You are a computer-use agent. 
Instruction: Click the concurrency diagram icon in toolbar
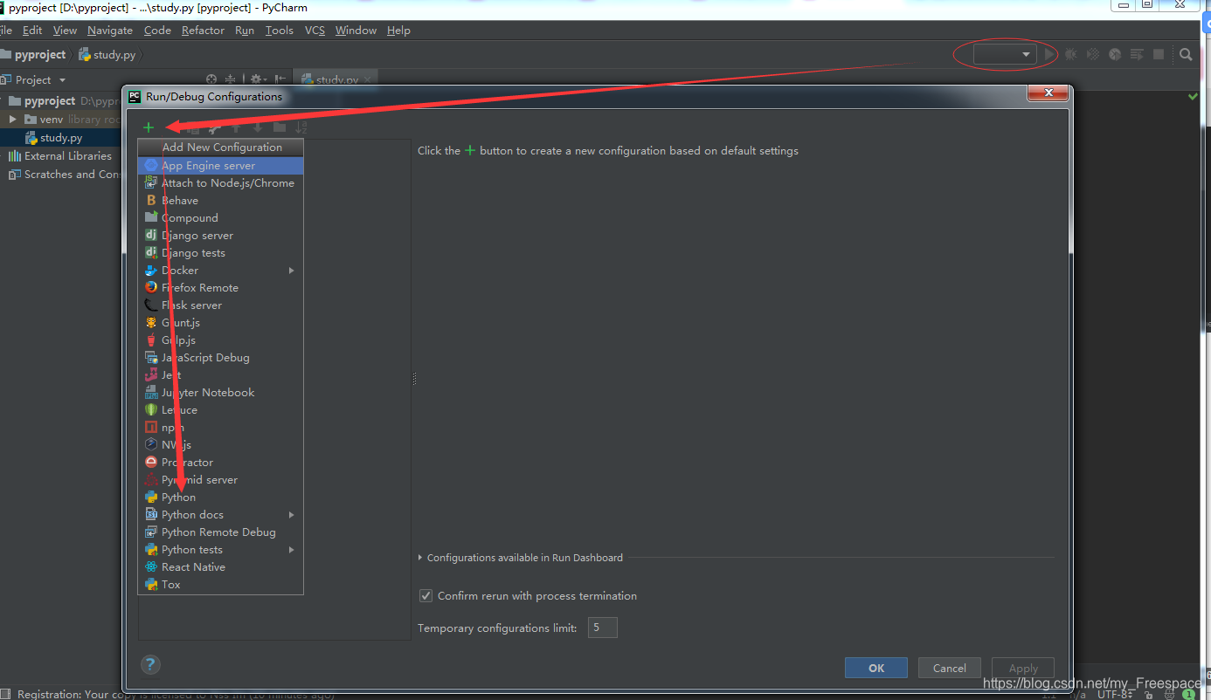[x=1137, y=54]
